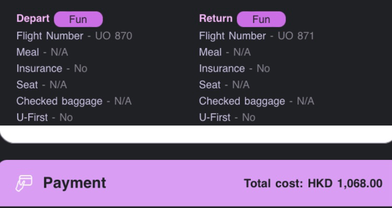Click flight number UO 870
Screen dimensions: 392x208
pos(113,36)
